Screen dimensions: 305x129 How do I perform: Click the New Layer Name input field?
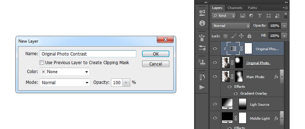88,54
